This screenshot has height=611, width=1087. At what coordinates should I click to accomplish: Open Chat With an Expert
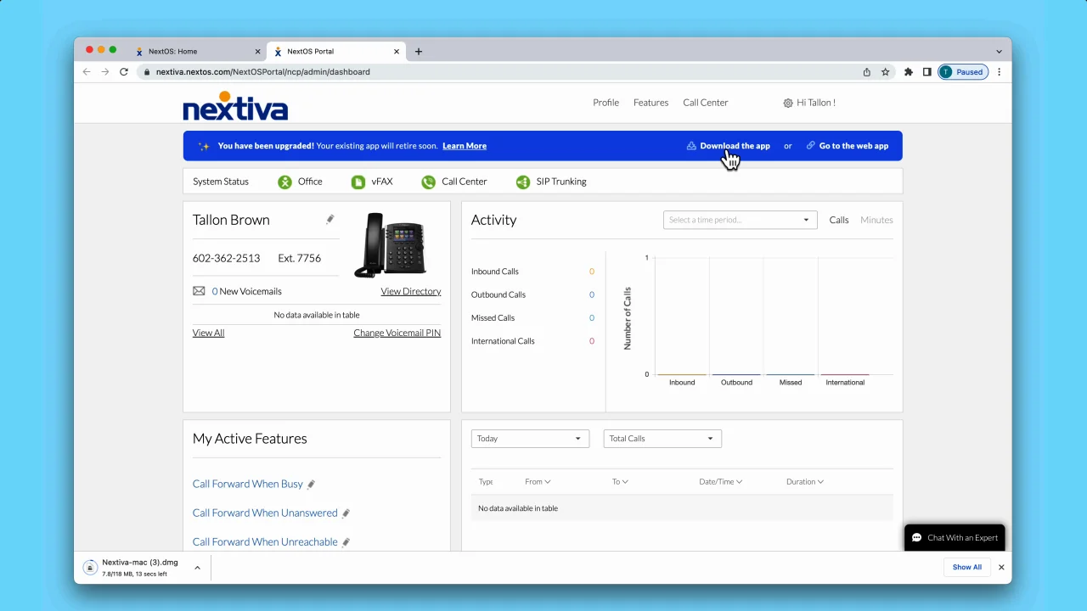pyautogui.click(x=955, y=538)
